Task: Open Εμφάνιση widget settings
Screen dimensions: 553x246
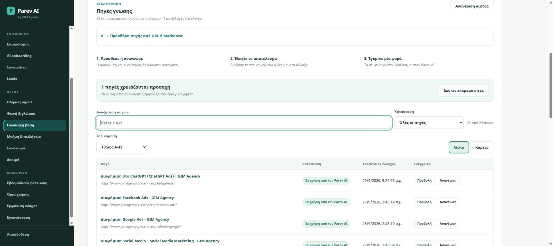Action: (x=22, y=206)
